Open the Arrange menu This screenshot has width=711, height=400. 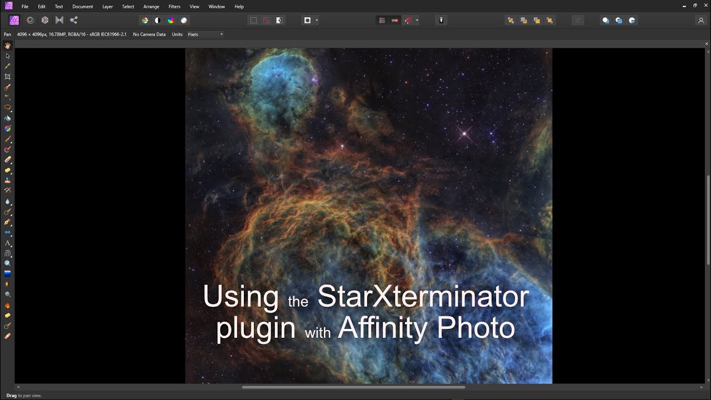151,7
